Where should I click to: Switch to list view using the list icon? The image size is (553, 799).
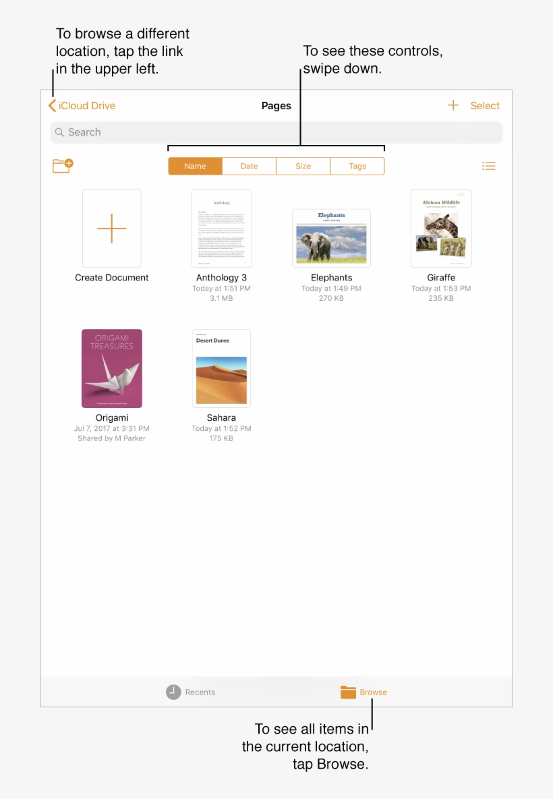click(x=489, y=165)
